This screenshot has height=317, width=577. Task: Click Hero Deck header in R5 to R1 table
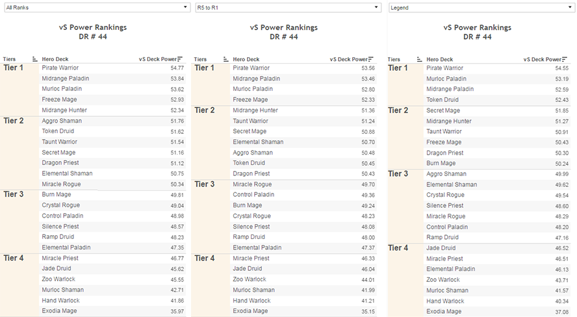pyautogui.click(x=246, y=59)
